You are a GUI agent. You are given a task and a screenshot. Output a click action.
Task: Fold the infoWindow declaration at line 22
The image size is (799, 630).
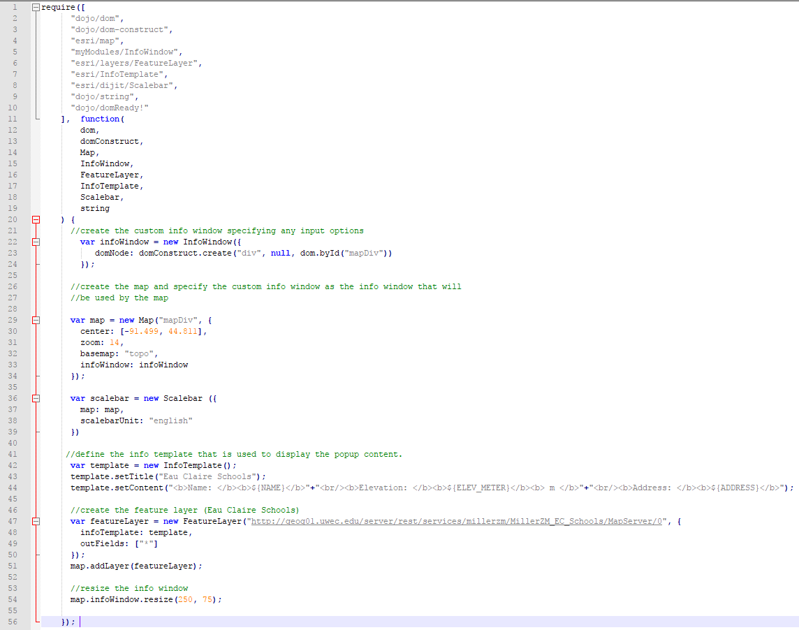[x=36, y=242]
